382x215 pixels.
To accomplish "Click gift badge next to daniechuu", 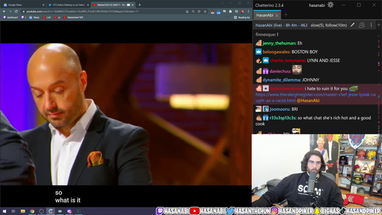I will click(x=265, y=71).
